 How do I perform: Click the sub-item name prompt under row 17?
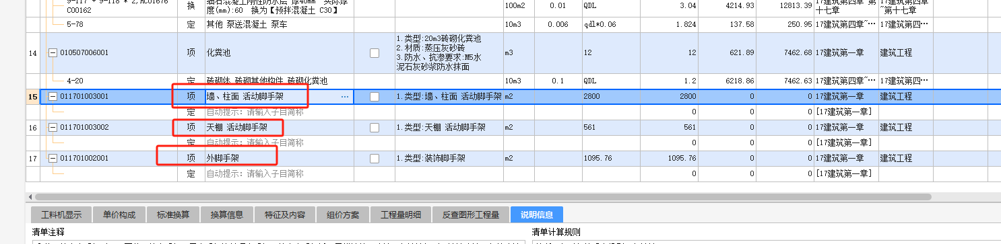point(279,173)
